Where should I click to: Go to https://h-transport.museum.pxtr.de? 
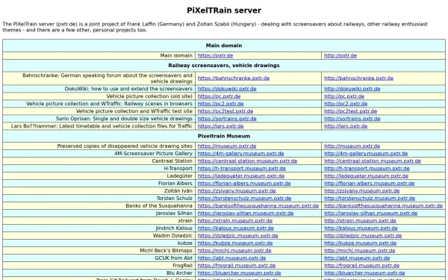[242, 169]
